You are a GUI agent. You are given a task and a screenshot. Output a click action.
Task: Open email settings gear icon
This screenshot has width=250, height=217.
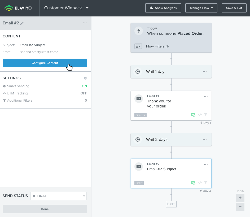click(x=85, y=78)
